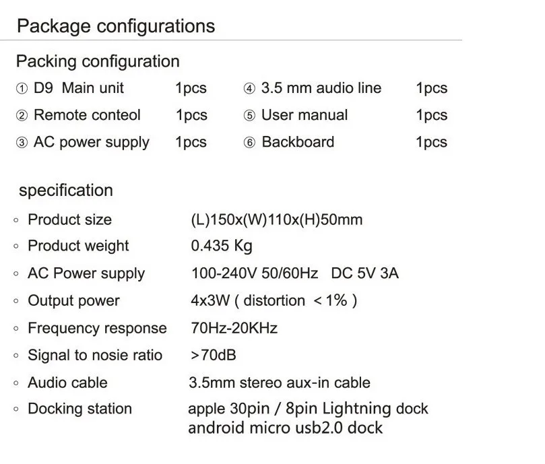Click the bullet beside Docking station
545x464 pixels.
click(15, 409)
